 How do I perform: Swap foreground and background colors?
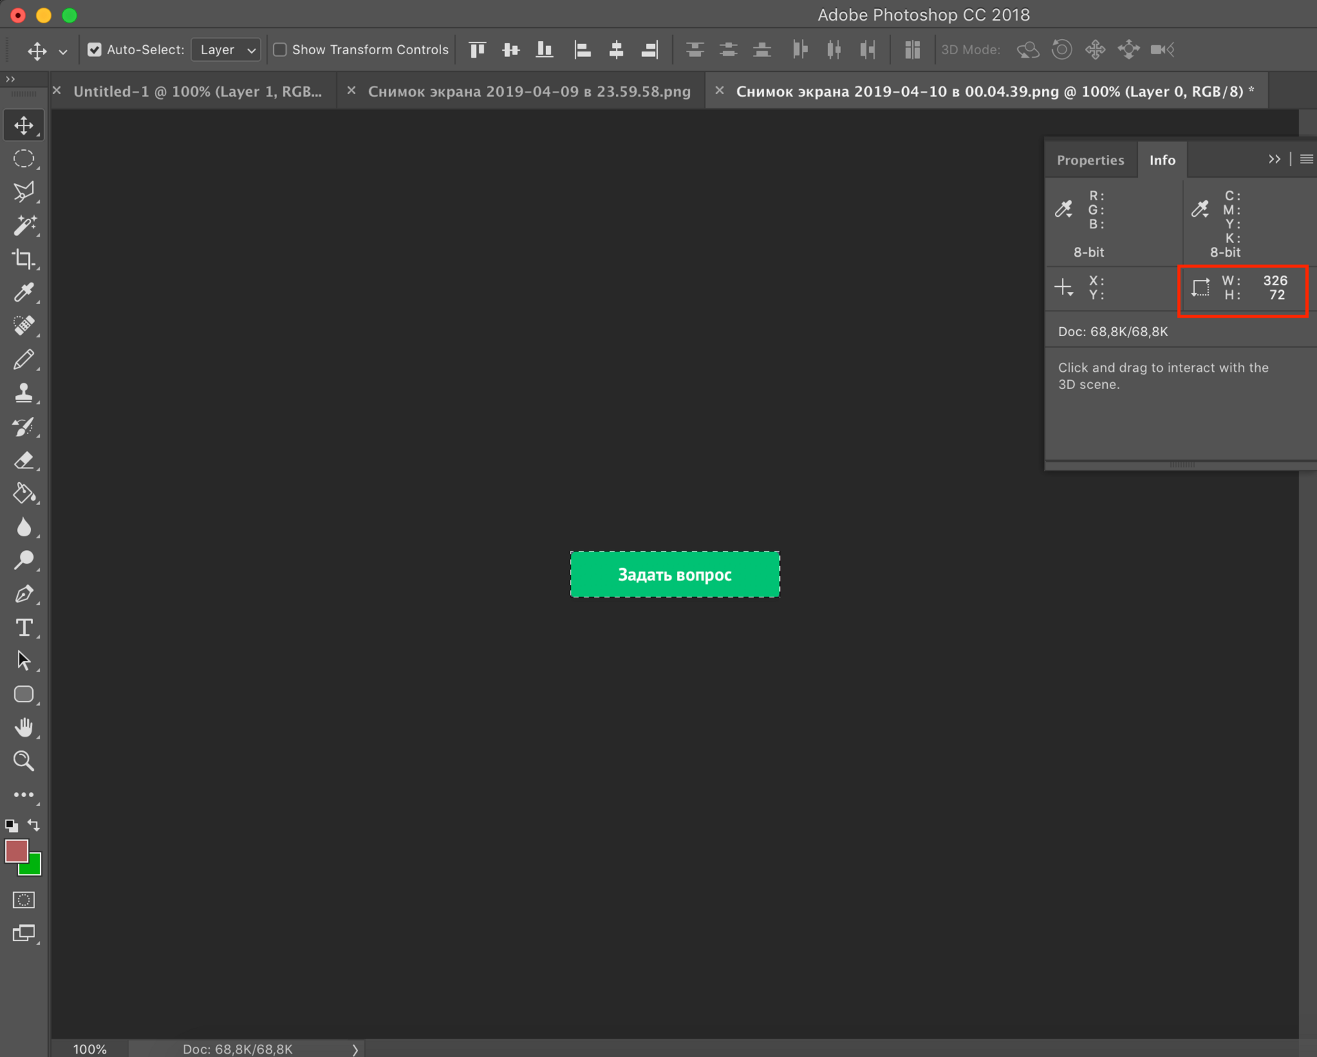pos(34,825)
